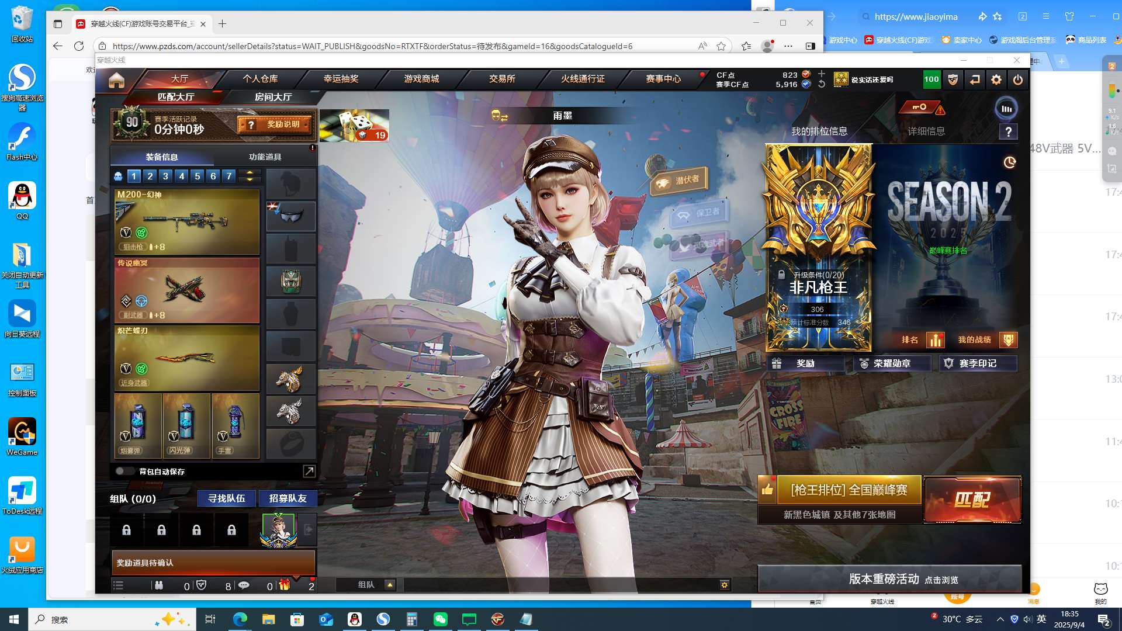Click the chat message input field
Viewport: 1122px width, 631px height.
pyautogui.click(x=561, y=585)
